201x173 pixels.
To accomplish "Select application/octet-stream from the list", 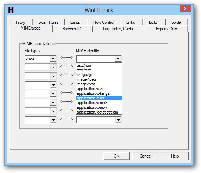I will click(99, 112).
